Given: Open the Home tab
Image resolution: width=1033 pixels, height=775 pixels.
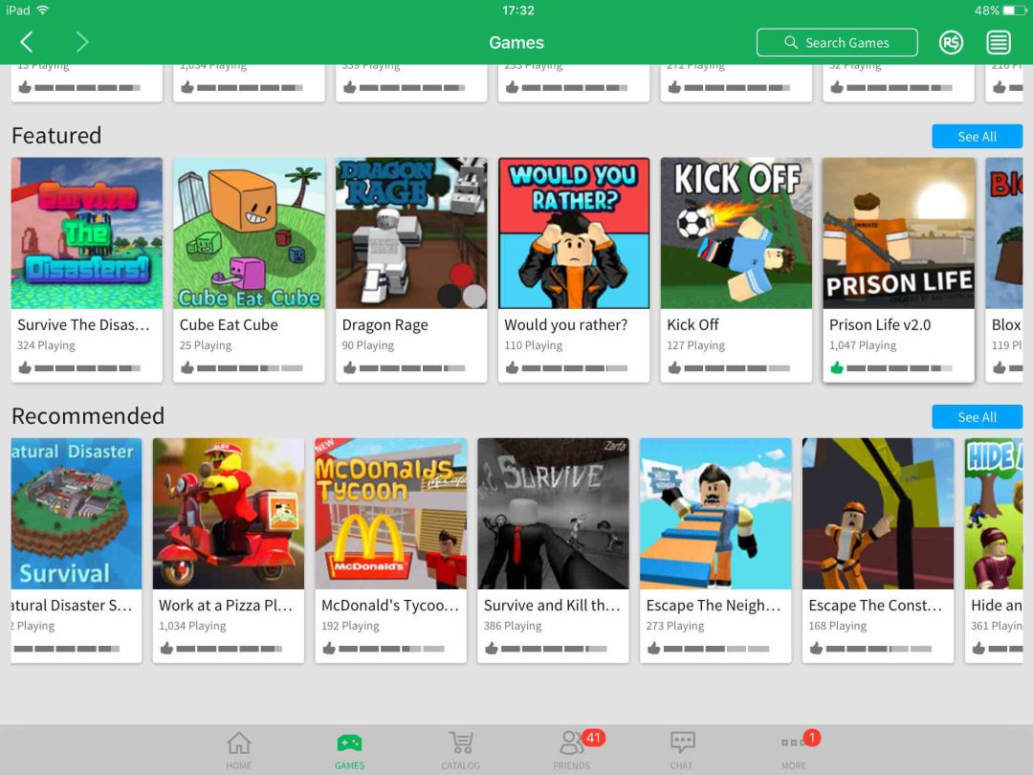Looking at the screenshot, I should point(238,751).
